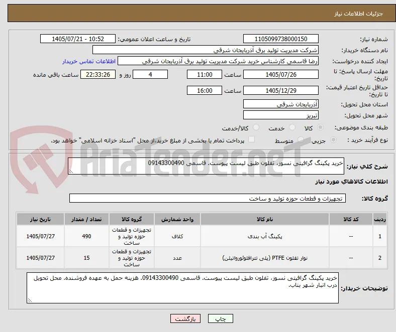Click the ردیف column header

[379, 219]
